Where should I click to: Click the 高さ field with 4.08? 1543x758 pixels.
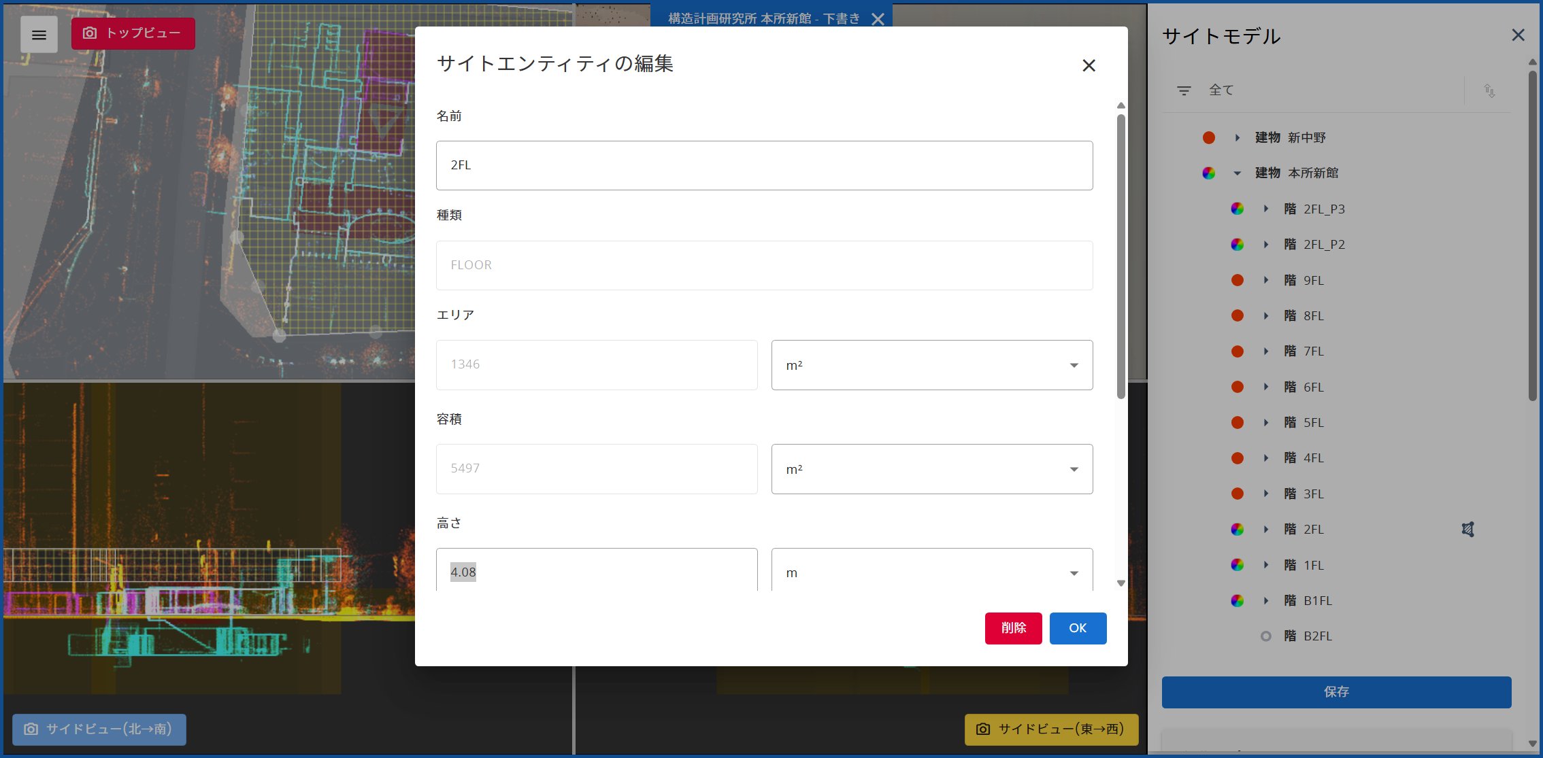pos(597,571)
